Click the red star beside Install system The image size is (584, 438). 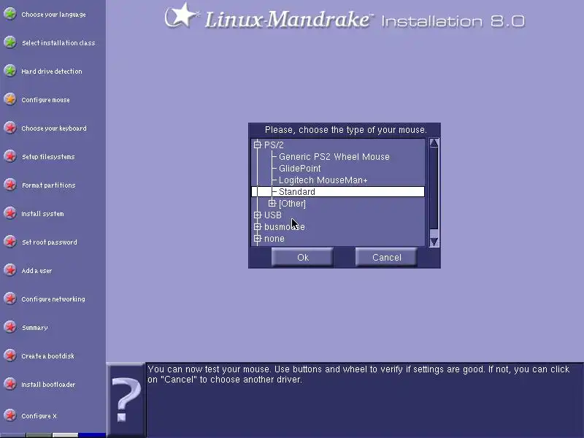[x=10, y=213]
